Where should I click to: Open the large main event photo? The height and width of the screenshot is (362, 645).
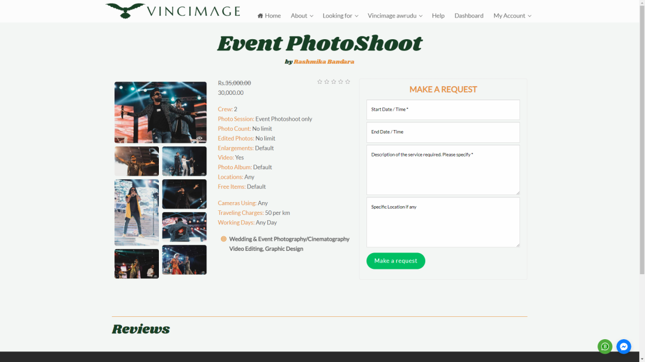tap(161, 112)
